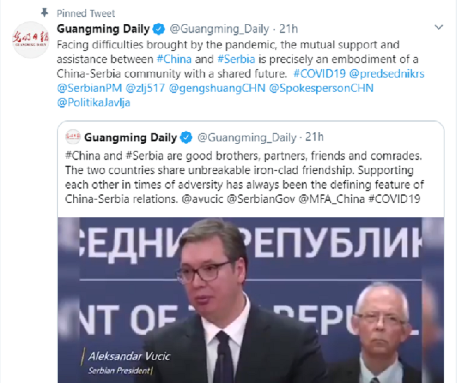Play the Aleksandar Vucic video thumbnail
462x383 pixels.
(251, 300)
